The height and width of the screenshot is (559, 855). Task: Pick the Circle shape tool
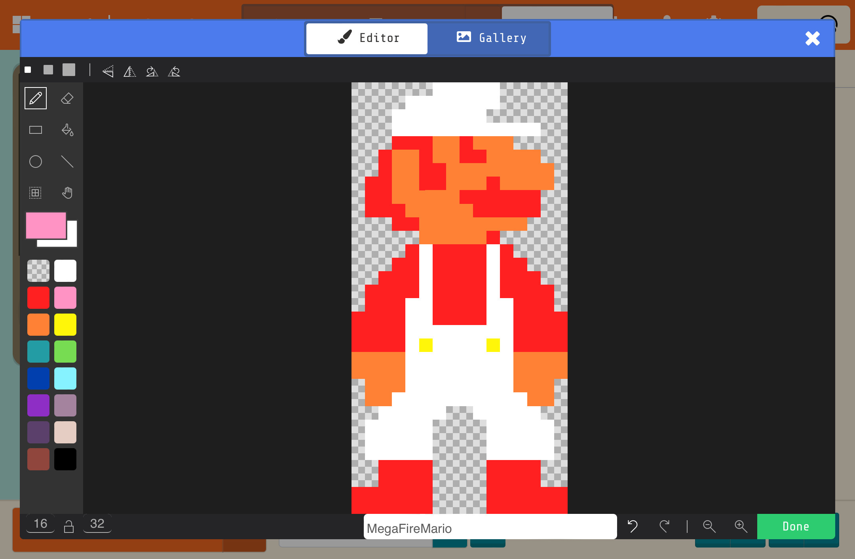pos(36,162)
